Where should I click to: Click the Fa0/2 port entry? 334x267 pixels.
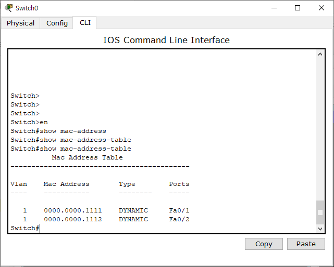[x=179, y=219]
